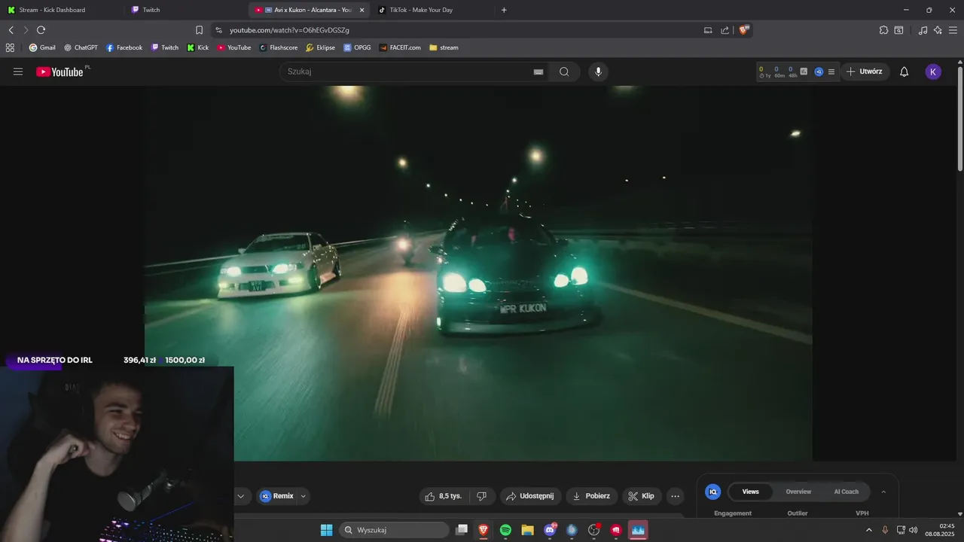Bookmark this page icon
Image resolution: width=964 pixels, height=542 pixels.
click(199, 30)
